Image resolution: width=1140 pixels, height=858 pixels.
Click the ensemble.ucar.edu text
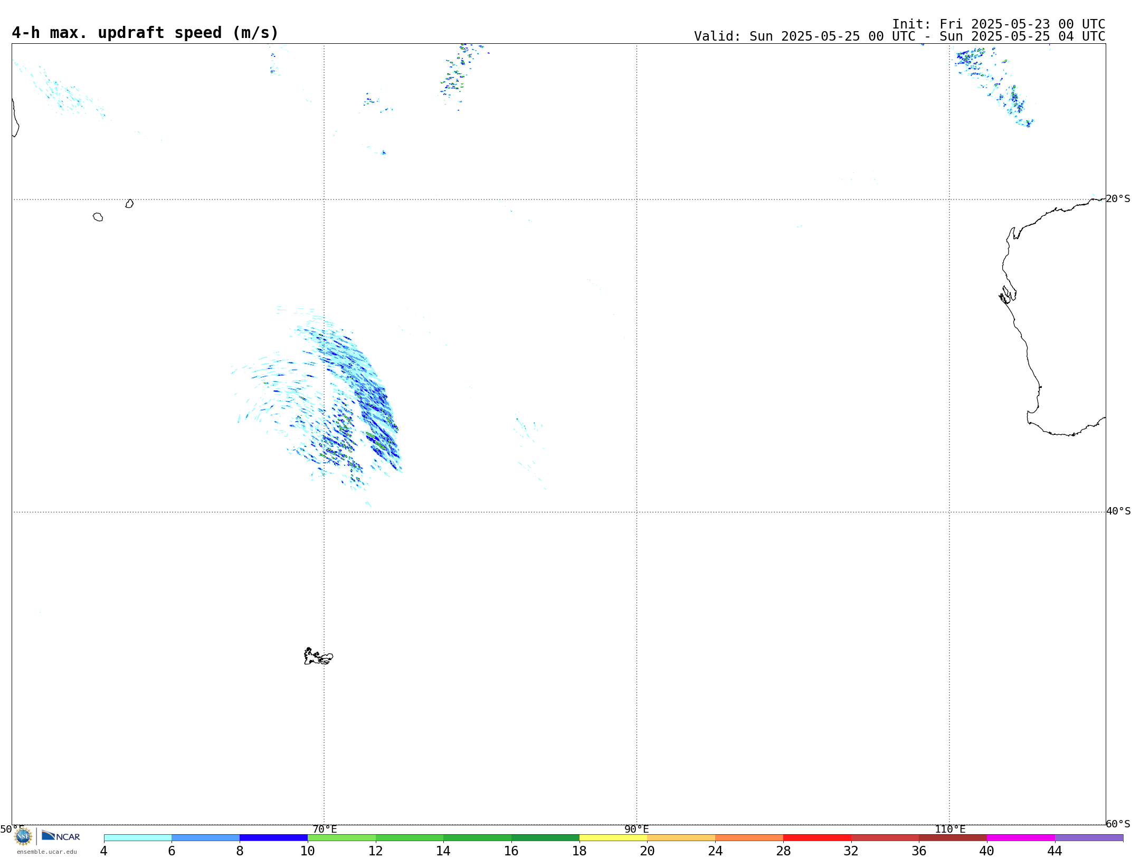tap(47, 852)
